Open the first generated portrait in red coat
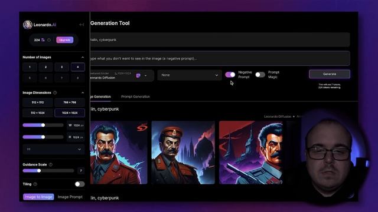Screen dimensions: 378x212 119,153
